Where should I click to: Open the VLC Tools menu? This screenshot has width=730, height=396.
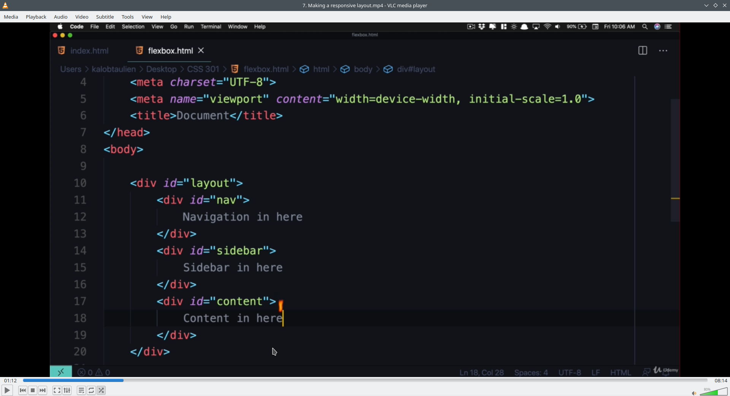coord(128,17)
